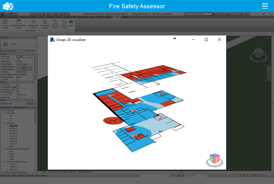
Task: Click Edit for Visibility/Graphics overrides
Action: [24, 67]
